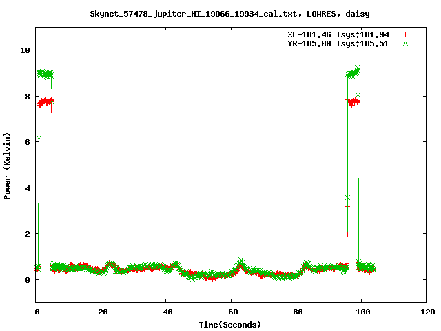The image size is (441, 331).
Task: Click the signal peak near 63 seconds
Action: pos(240,263)
